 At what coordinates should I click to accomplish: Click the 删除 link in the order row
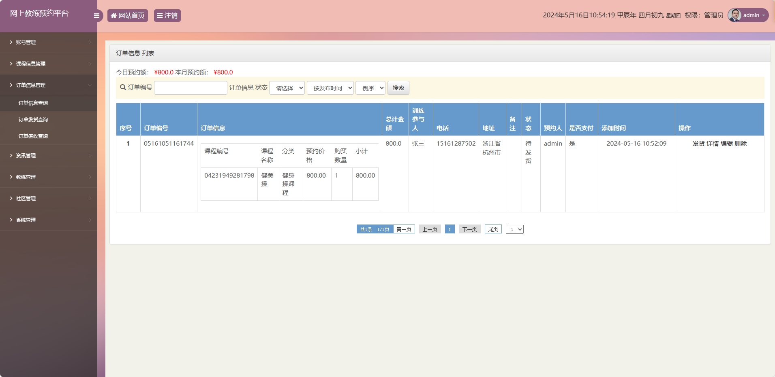point(741,144)
